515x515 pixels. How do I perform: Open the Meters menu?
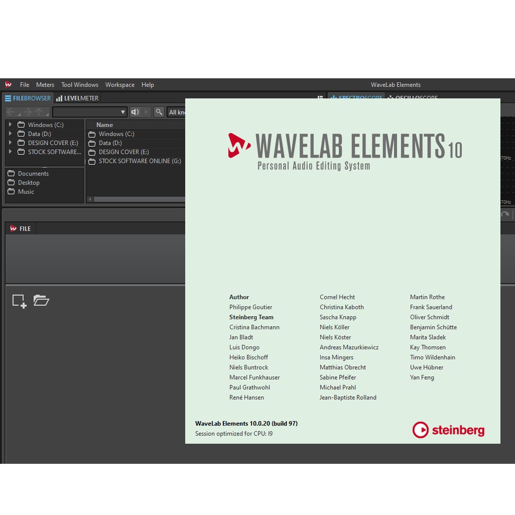(45, 85)
